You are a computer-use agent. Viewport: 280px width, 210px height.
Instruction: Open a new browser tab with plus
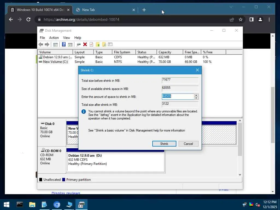[144, 10]
